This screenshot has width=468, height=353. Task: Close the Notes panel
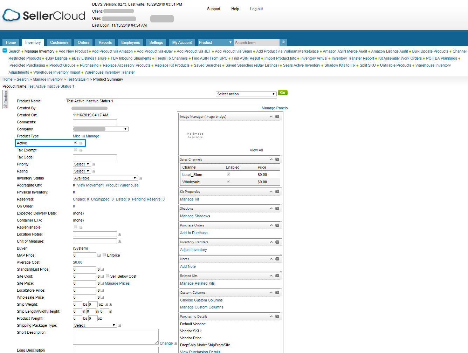[x=277, y=259]
